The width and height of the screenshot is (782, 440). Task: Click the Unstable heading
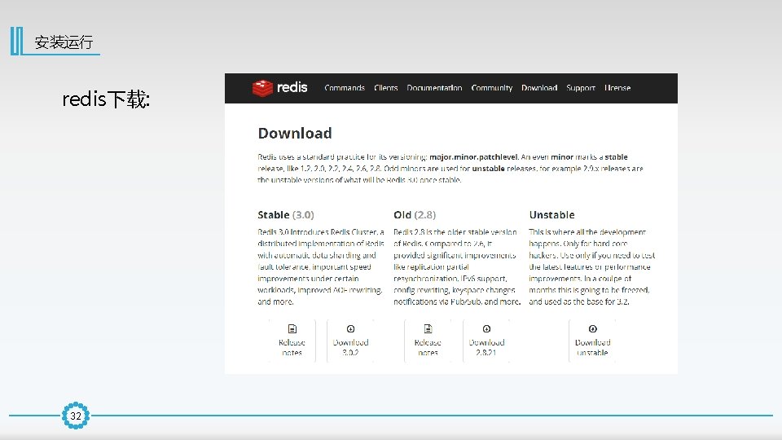coord(552,215)
